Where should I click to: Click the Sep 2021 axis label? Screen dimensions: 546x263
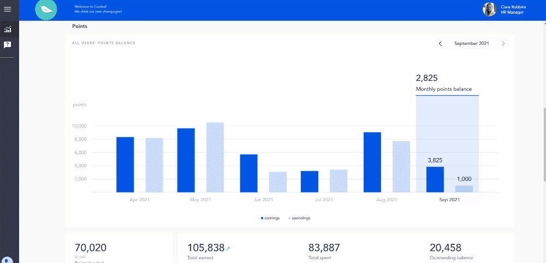449,200
